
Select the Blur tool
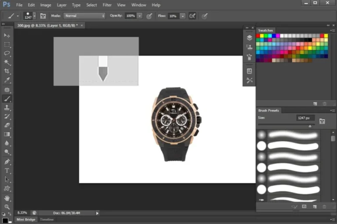[7, 143]
